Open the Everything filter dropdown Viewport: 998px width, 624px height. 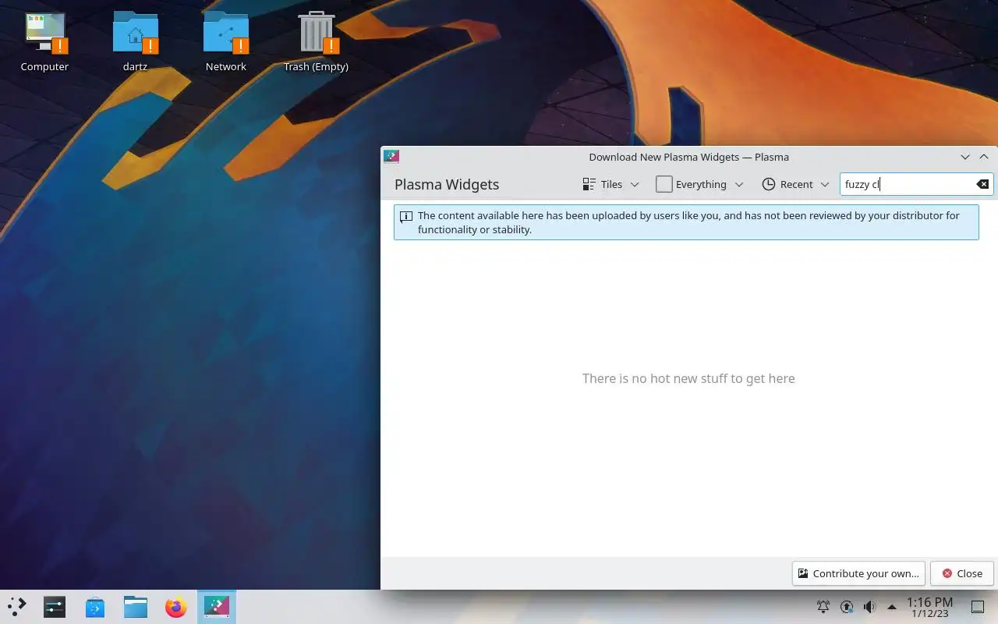click(x=699, y=184)
